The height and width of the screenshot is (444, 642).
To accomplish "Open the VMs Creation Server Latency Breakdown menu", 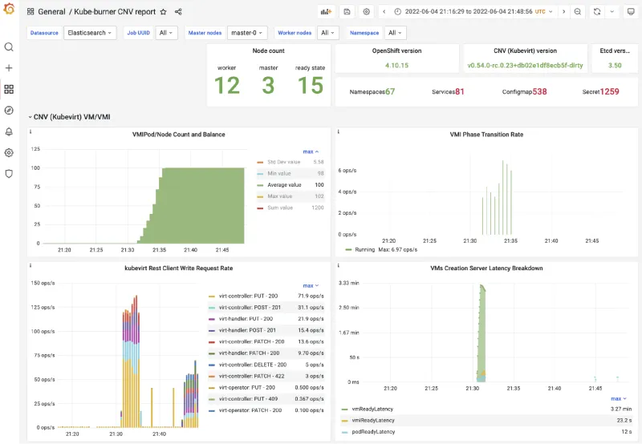I will point(485,268).
